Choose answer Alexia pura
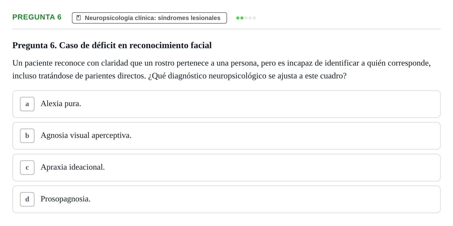453x226 pixels. click(226, 104)
